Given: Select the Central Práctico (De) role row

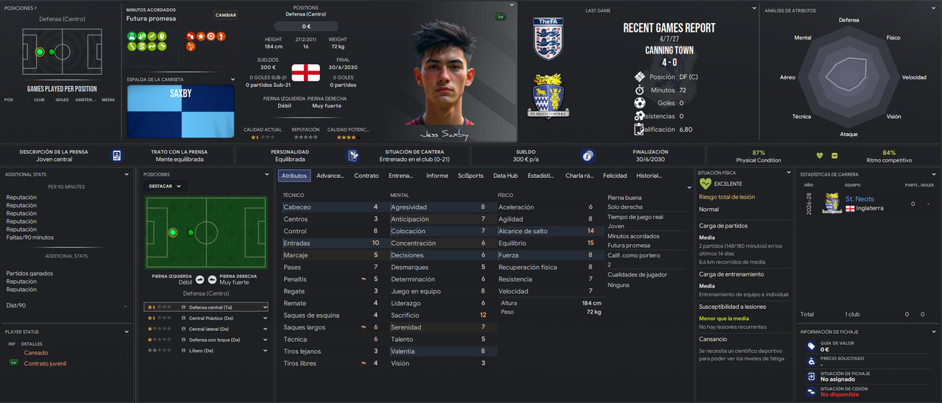Looking at the screenshot, I should (x=206, y=318).
